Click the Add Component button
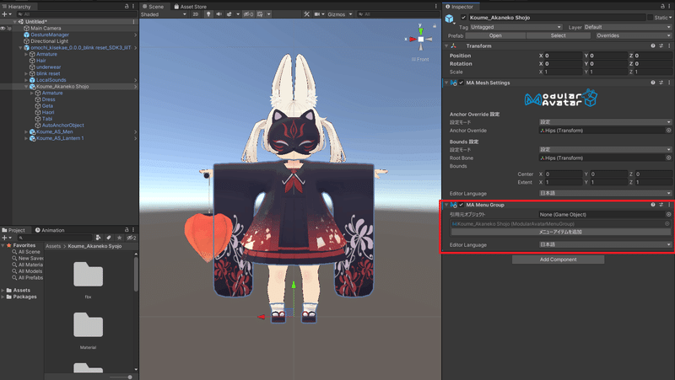The image size is (675, 380). (558, 260)
